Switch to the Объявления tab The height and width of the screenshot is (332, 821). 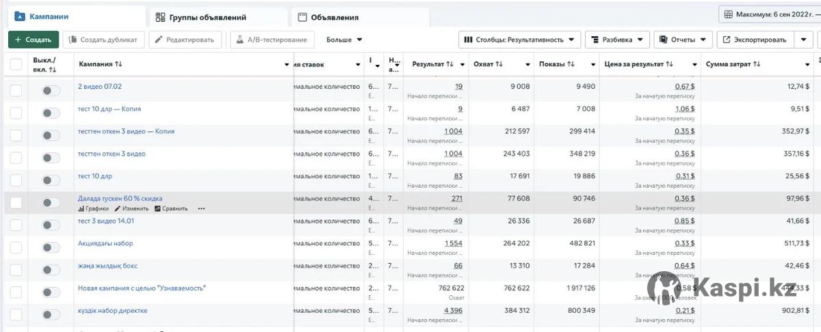pos(334,17)
